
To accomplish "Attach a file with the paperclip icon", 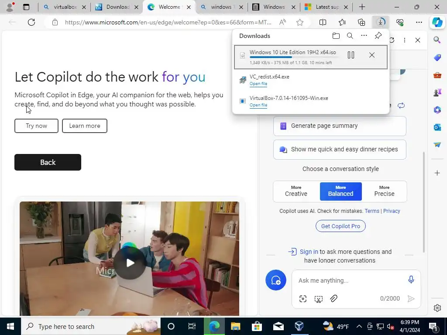I will pyautogui.click(x=334, y=298).
